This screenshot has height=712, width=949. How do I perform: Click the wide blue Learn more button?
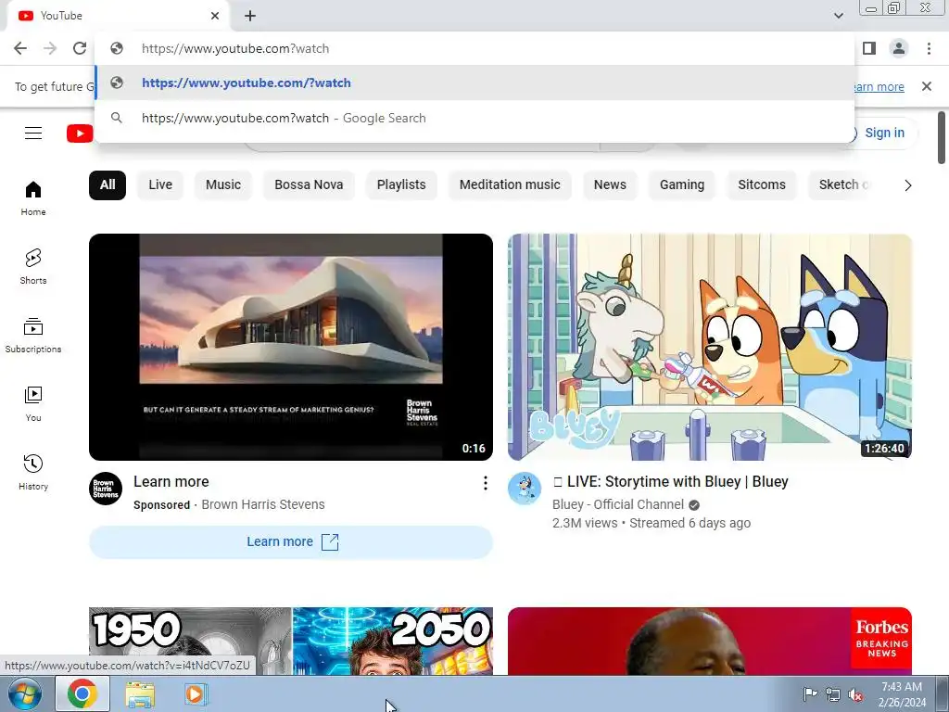(x=290, y=541)
